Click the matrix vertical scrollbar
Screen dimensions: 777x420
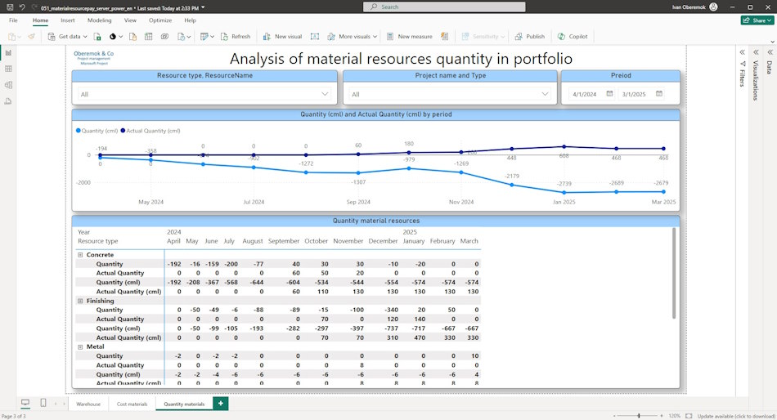point(673,274)
